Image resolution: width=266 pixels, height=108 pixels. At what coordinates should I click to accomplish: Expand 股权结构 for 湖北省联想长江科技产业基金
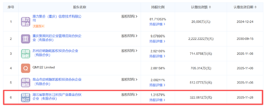[x=129, y=94]
